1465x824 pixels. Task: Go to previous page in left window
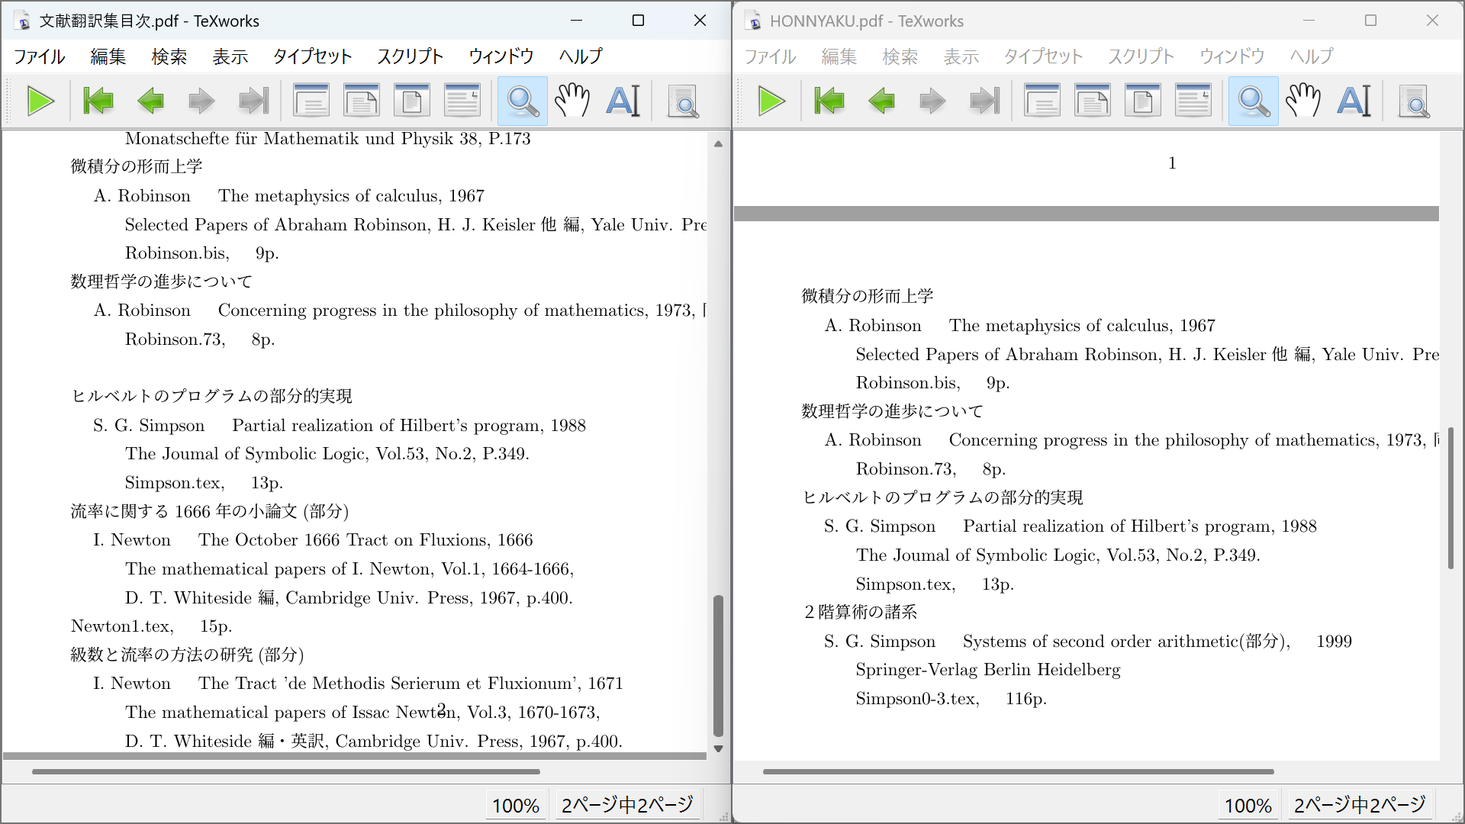coord(150,101)
